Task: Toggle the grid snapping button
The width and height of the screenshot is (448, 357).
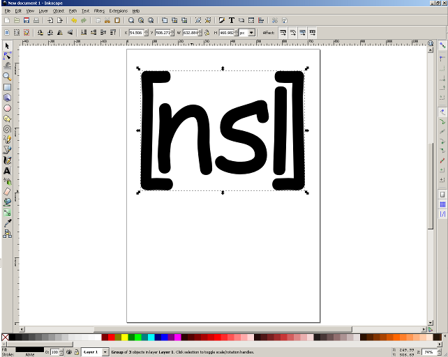Action: [442, 204]
